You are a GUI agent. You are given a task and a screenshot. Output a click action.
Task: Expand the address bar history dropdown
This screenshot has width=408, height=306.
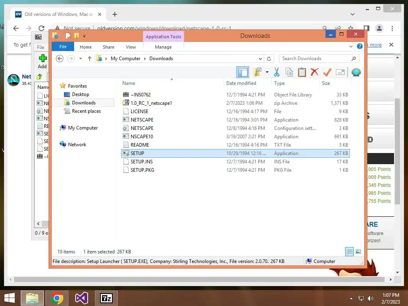click(x=260, y=59)
